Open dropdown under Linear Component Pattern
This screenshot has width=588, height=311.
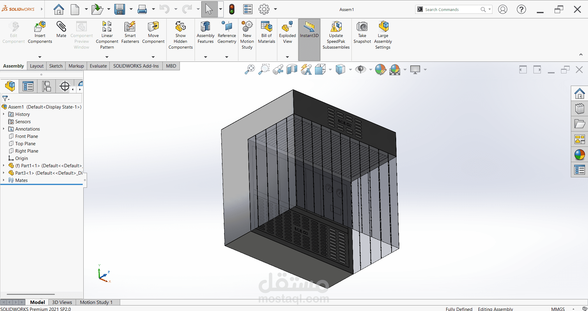[107, 57]
